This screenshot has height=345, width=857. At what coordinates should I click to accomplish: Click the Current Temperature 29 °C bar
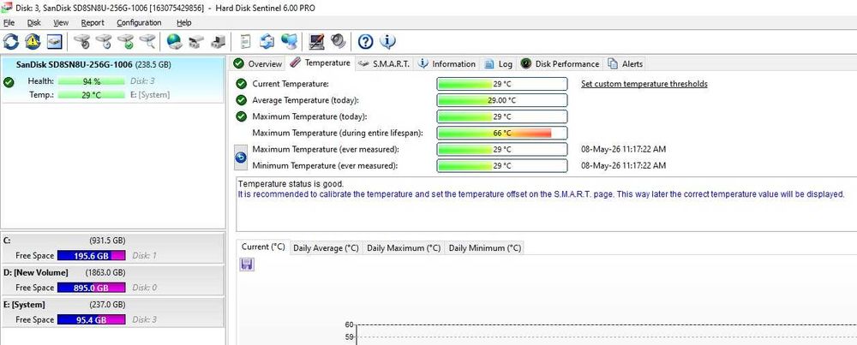click(x=501, y=84)
